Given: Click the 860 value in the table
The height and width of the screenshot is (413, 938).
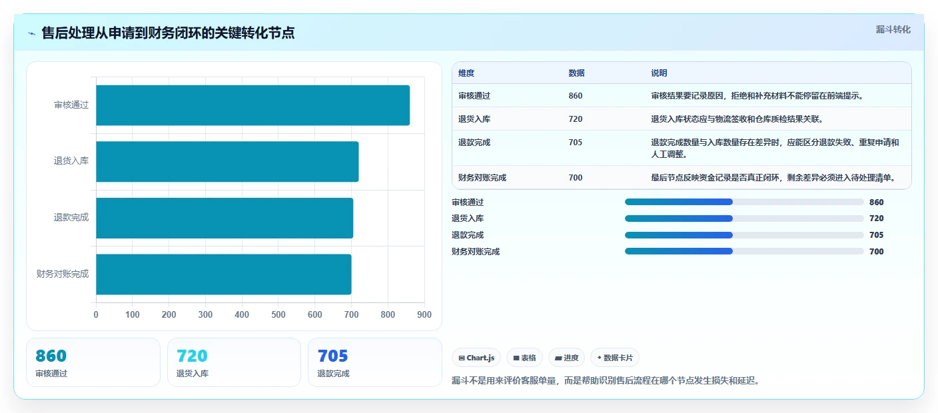Looking at the screenshot, I should tap(576, 96).
